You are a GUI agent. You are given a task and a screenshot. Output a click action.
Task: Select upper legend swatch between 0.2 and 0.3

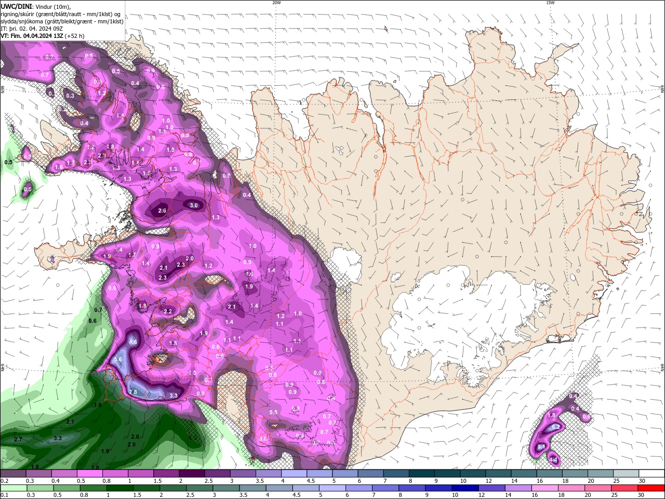13,474
